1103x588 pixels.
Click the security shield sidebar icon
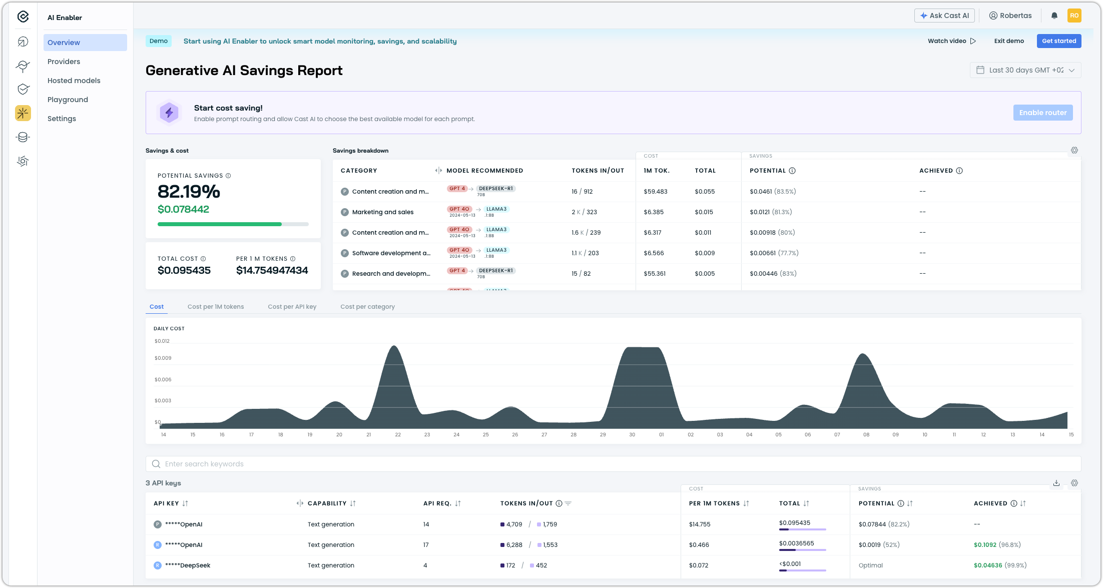pos(23,89)
